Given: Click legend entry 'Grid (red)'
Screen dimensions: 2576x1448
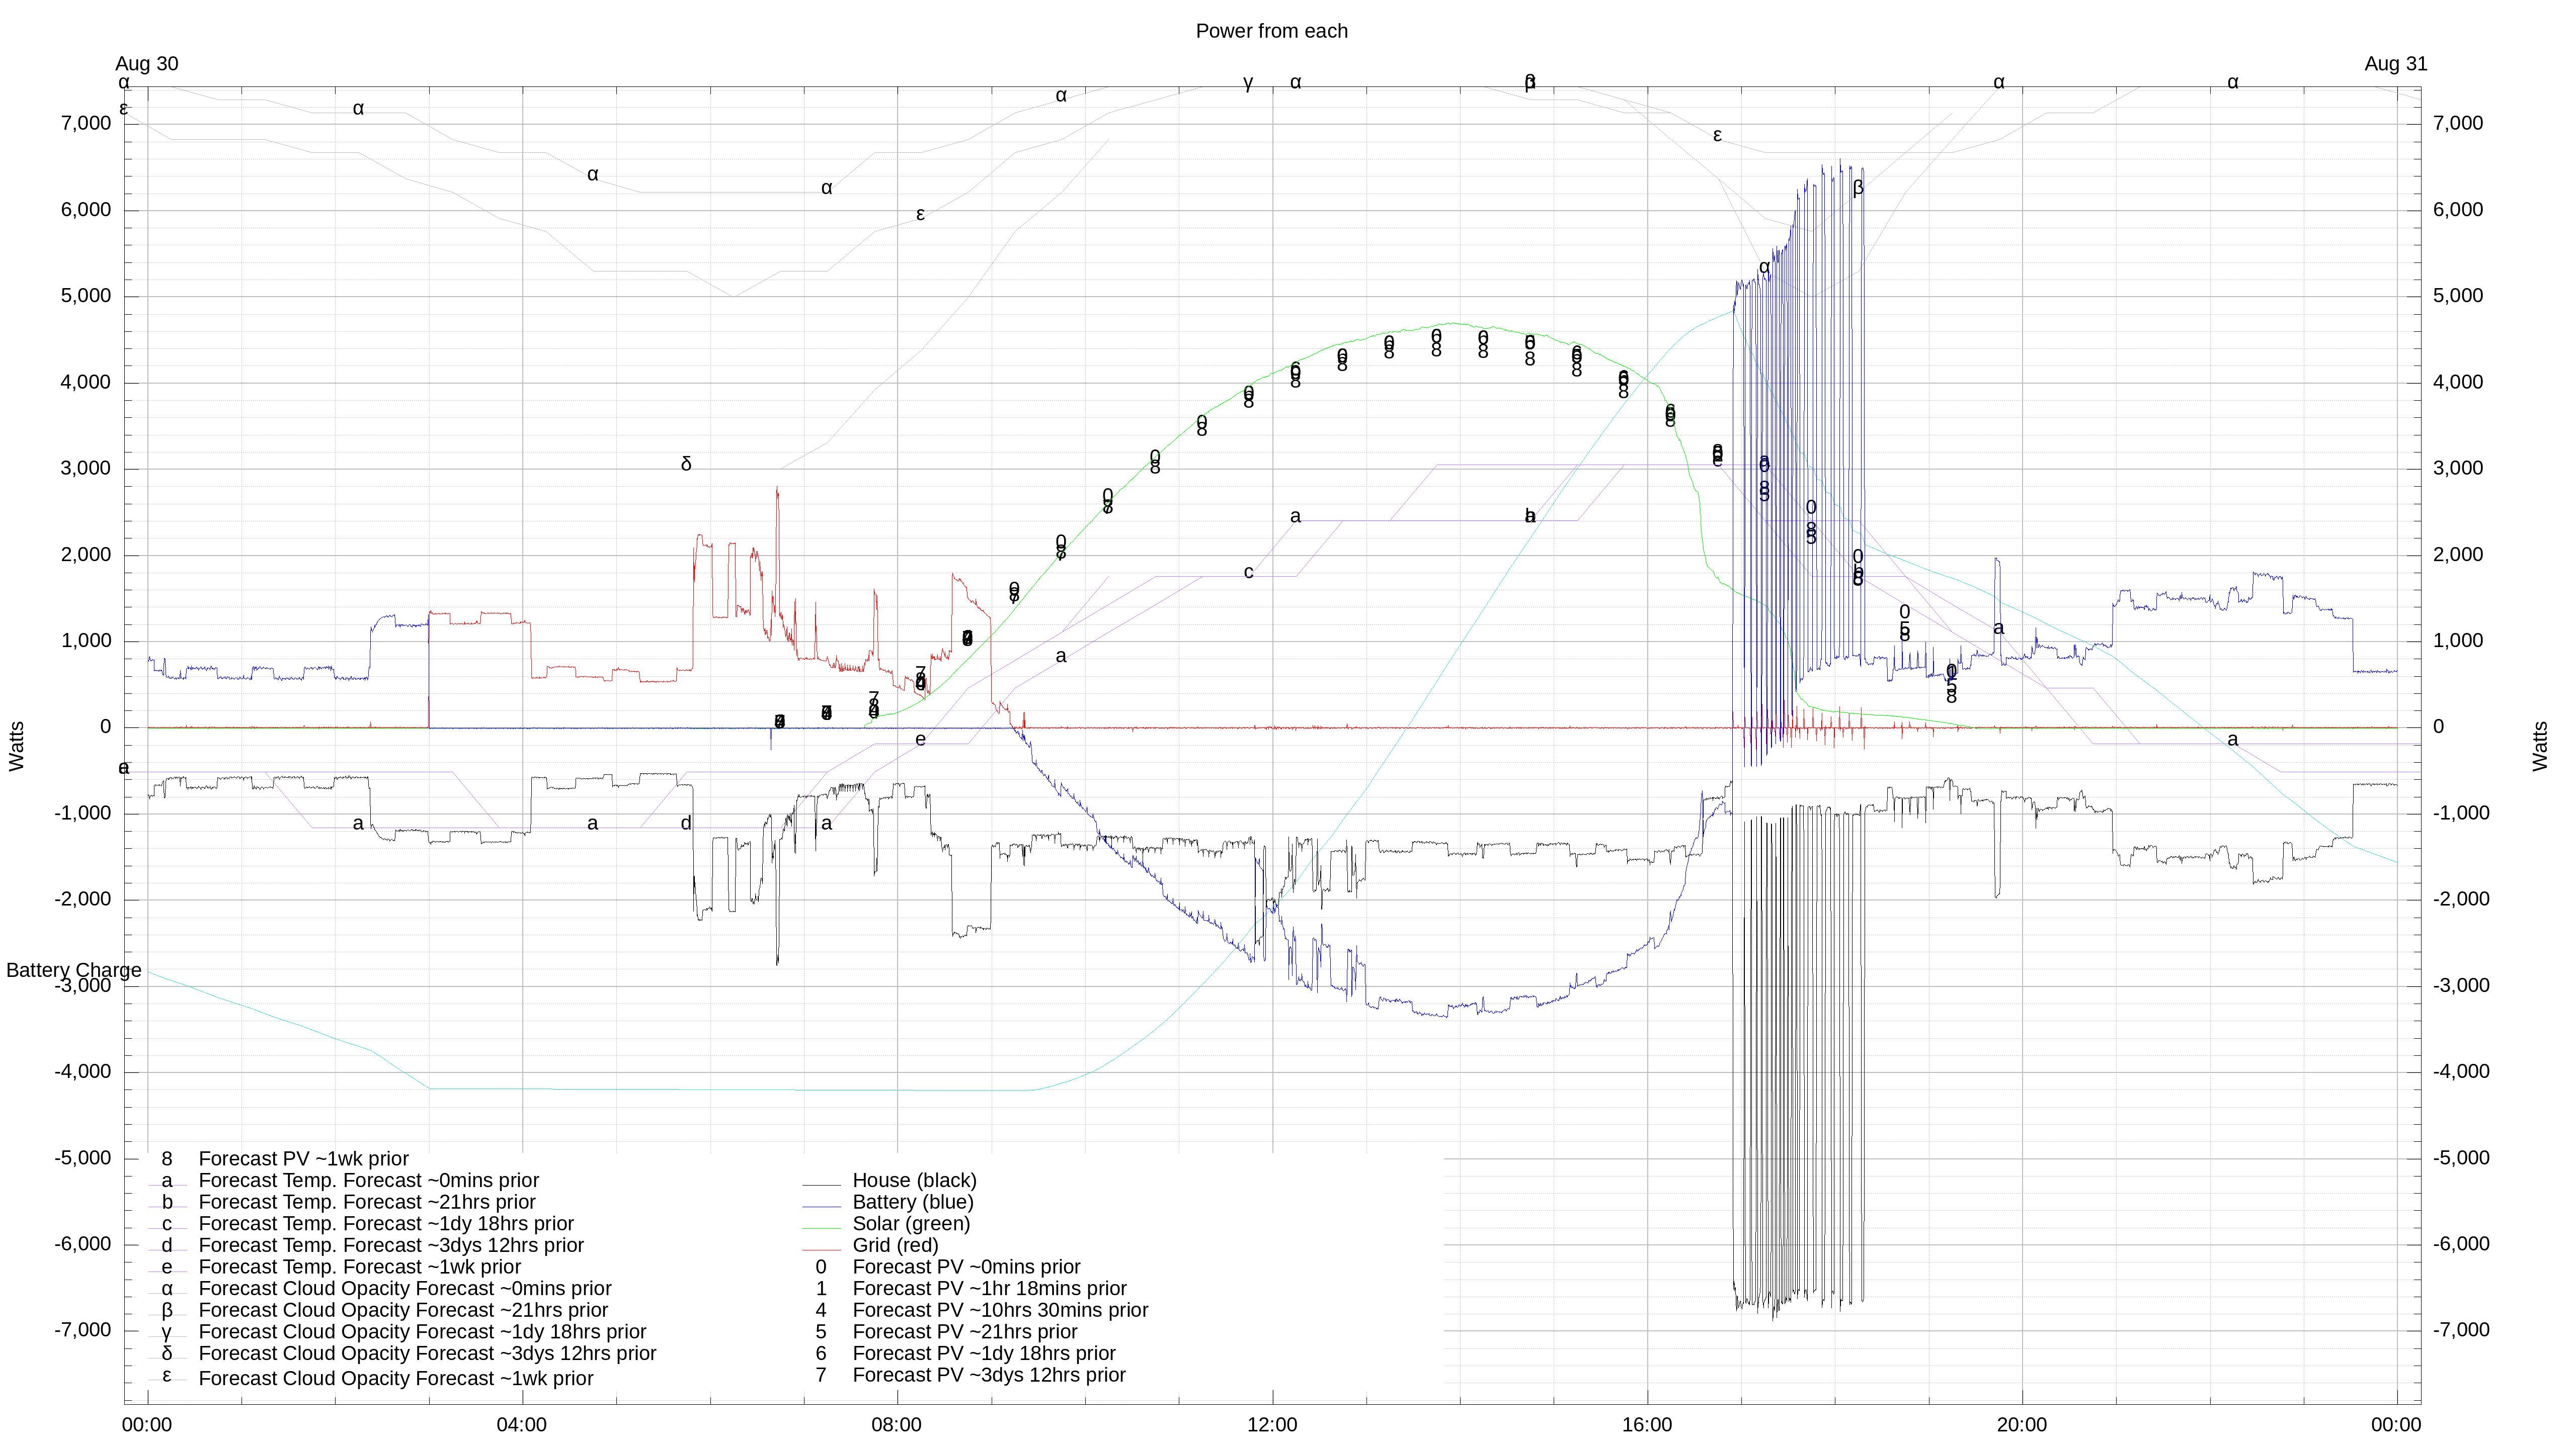Looking at the screenshot, I should click(895, 1246).
